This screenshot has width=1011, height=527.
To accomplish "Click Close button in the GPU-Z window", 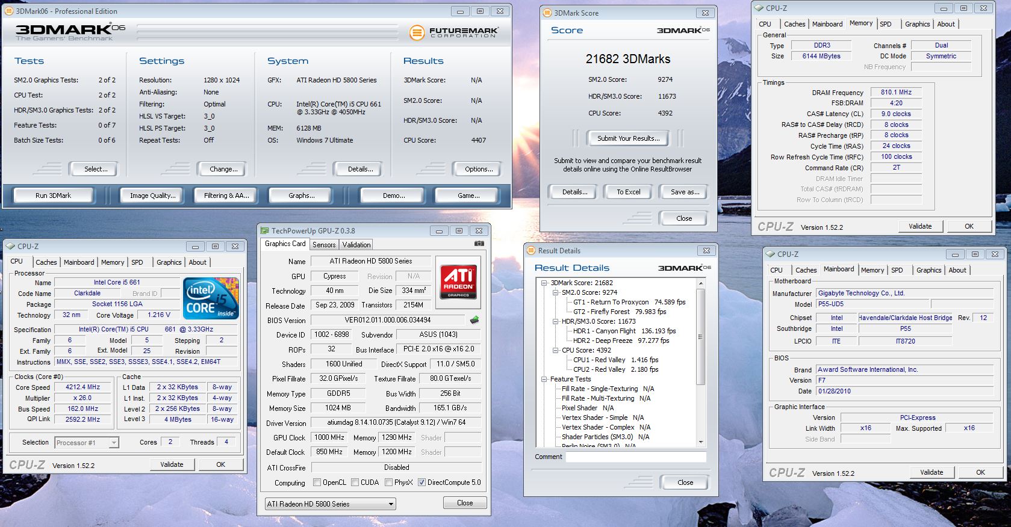I will point(465,503).
